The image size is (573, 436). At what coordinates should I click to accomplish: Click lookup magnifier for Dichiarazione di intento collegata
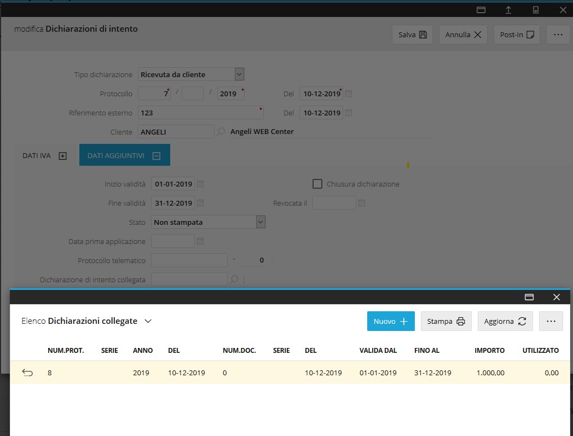(x=234, y=280)
